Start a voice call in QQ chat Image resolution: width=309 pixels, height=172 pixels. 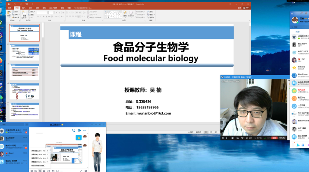point(73,131)
